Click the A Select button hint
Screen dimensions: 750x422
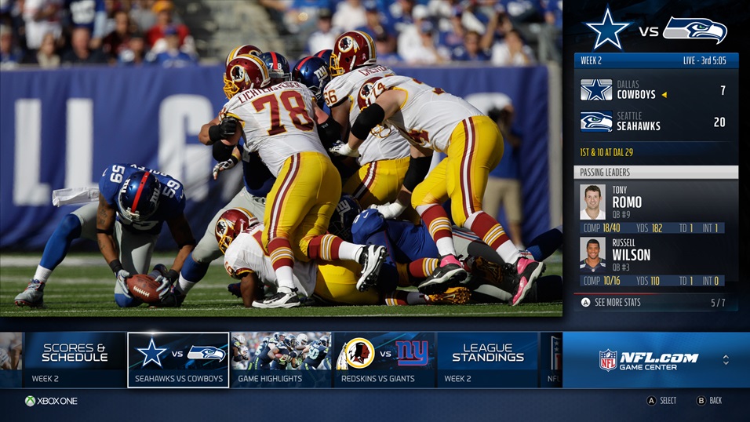(661, 401)
